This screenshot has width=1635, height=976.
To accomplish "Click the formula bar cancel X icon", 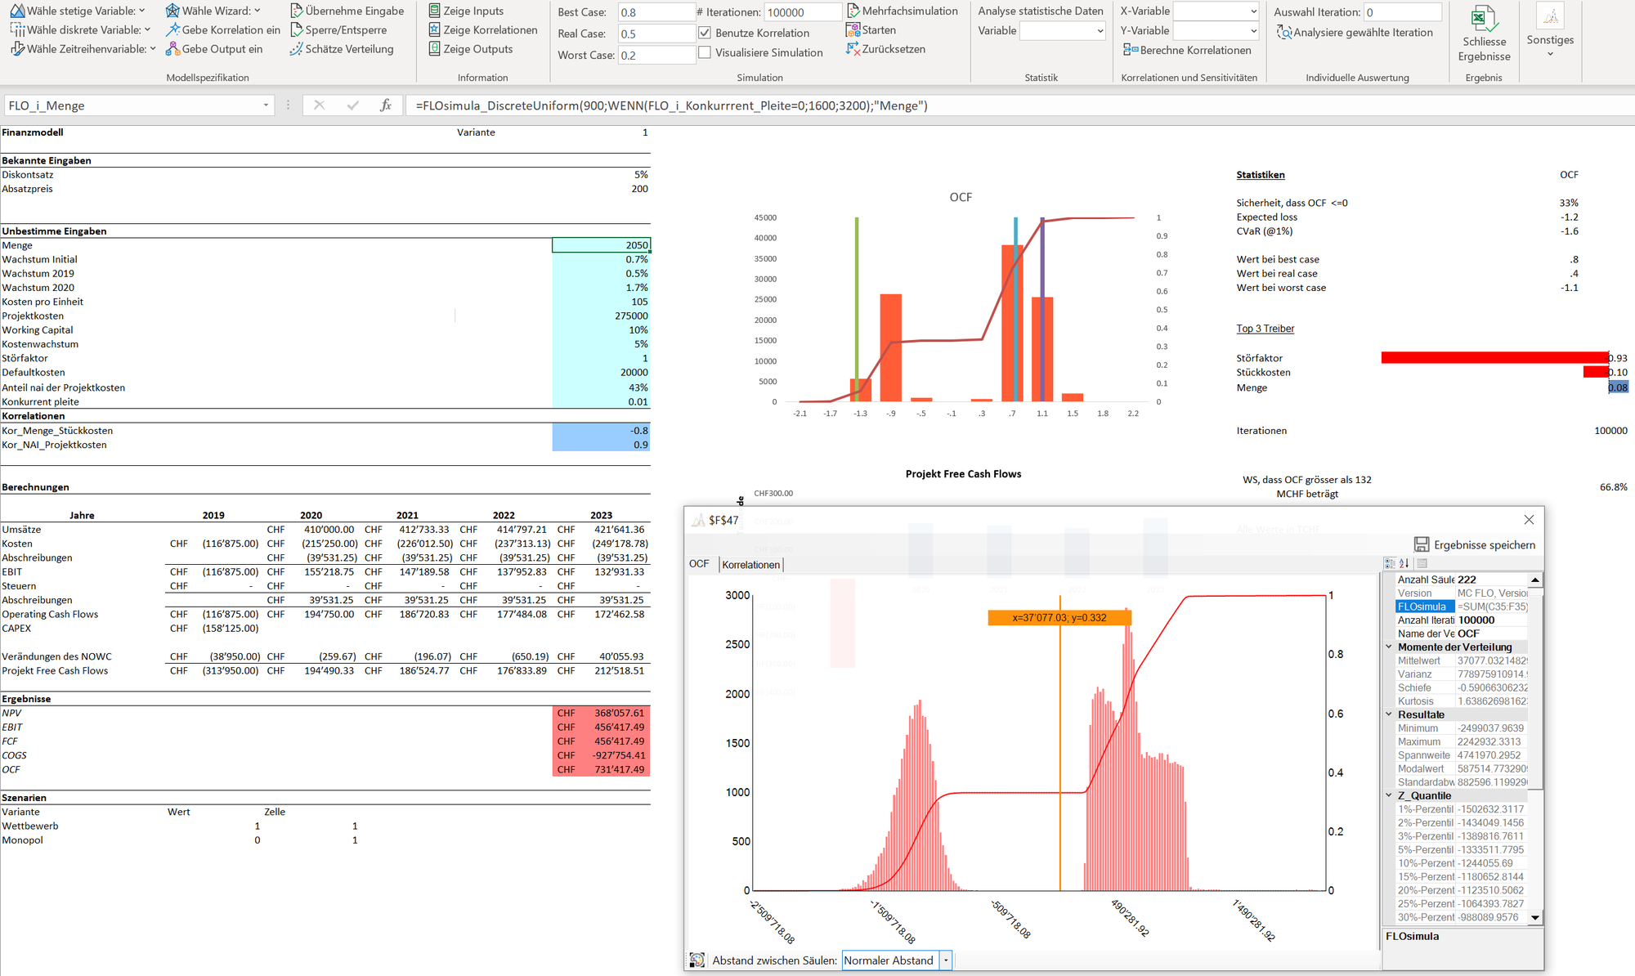I will pos(320,105).
